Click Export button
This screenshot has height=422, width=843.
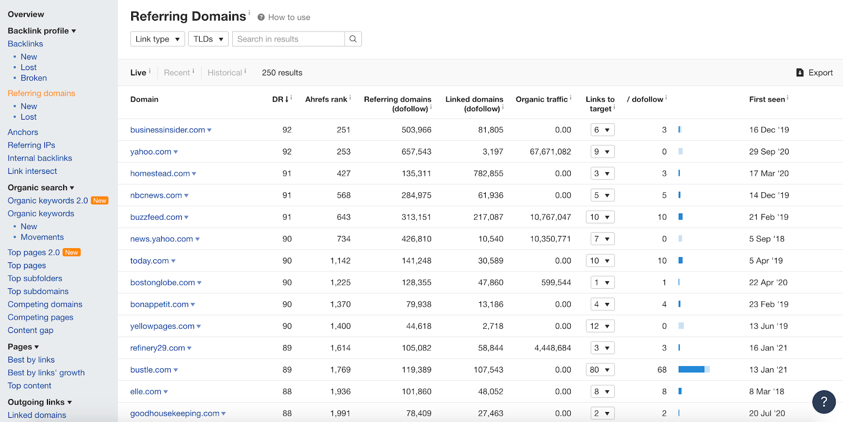(815, 73)
